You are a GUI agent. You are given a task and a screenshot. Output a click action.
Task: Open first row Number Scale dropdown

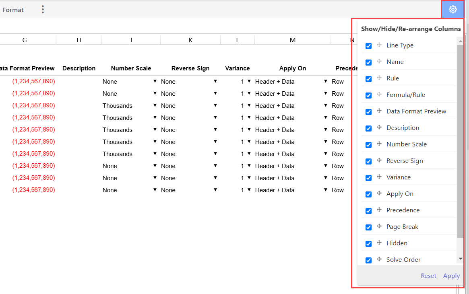pyautogui.click(x=155, y=81)
